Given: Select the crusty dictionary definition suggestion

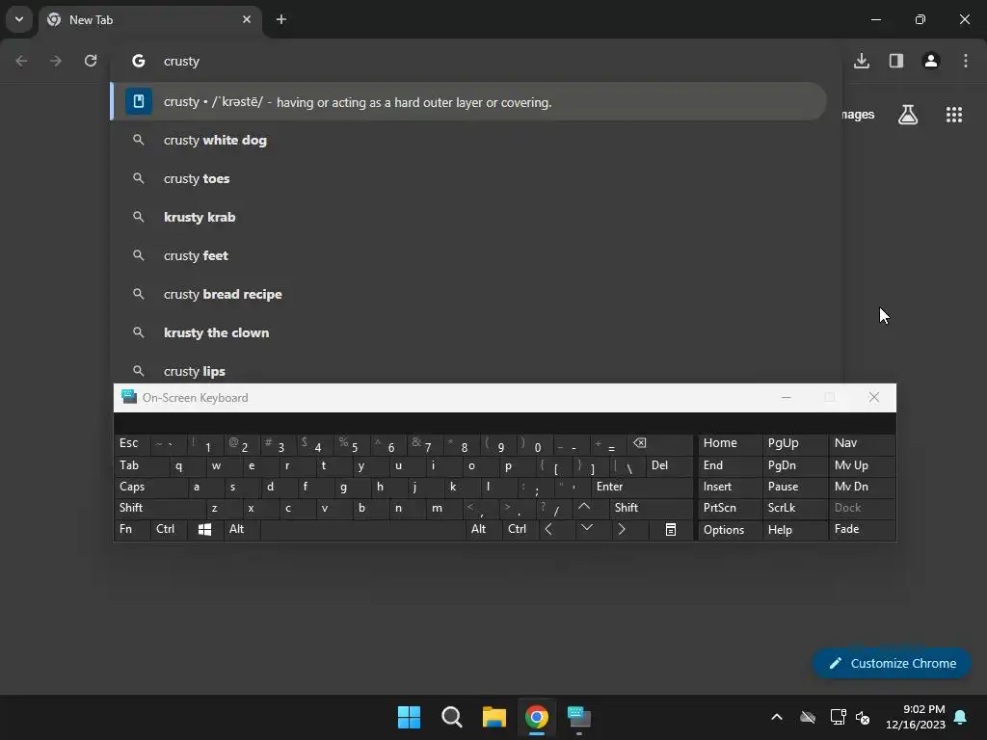Looking at the screenshot, I should pos(468,101).
